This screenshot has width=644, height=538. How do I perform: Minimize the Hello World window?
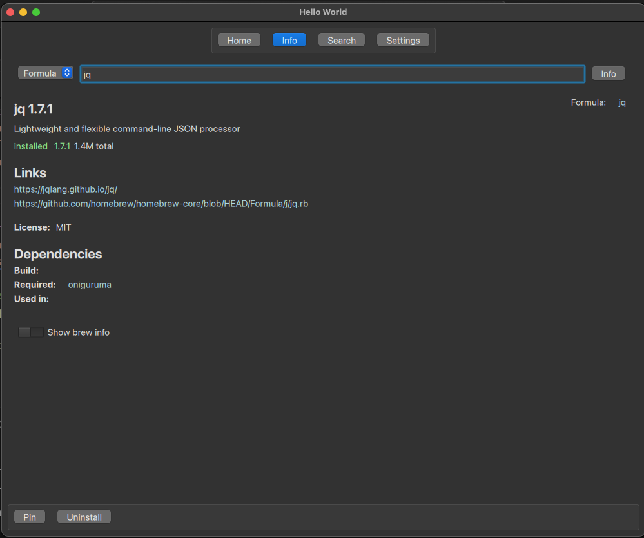pyautogui.click(x=23, y=12)
